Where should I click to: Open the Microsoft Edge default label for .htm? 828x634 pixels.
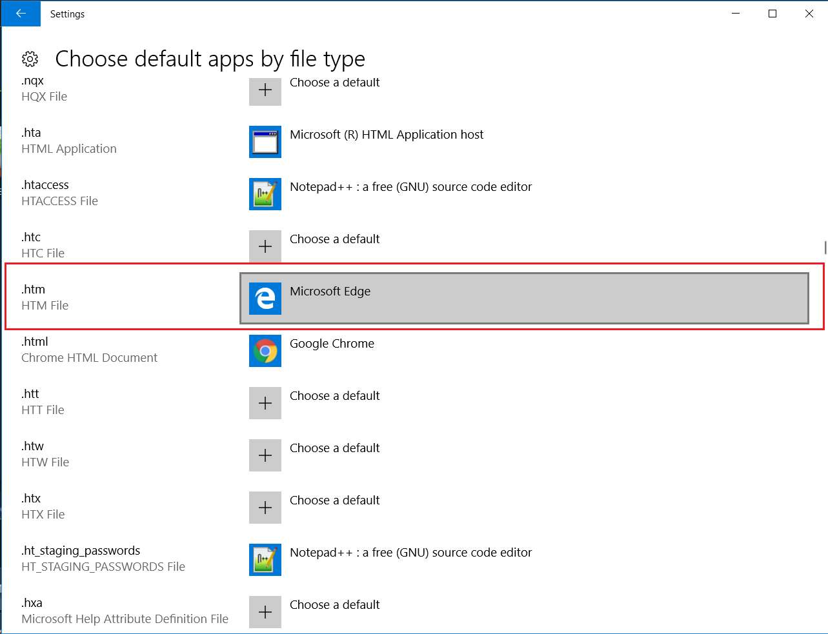[x=330, y=292]
